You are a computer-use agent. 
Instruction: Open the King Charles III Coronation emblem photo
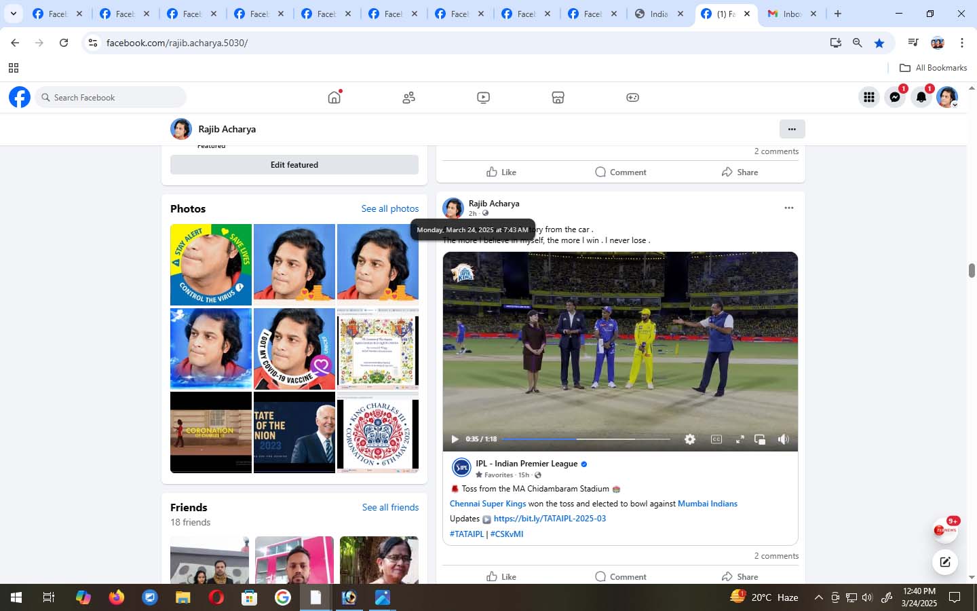[x=378, y=432]
